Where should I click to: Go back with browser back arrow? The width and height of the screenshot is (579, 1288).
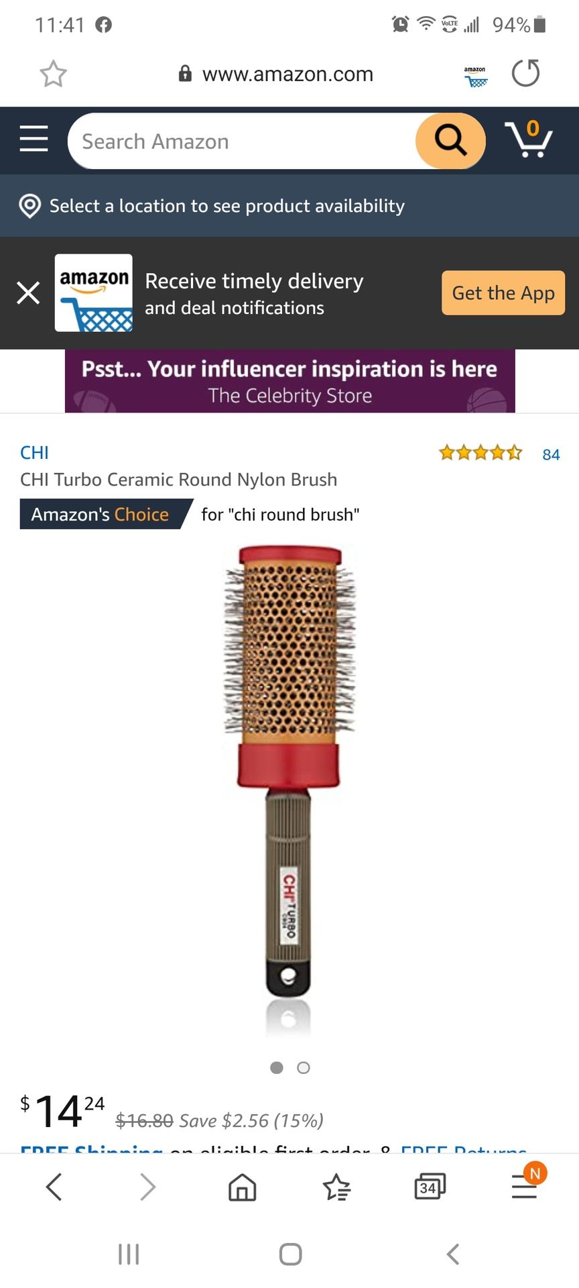pyautogui.click(x=54, y=1187)
